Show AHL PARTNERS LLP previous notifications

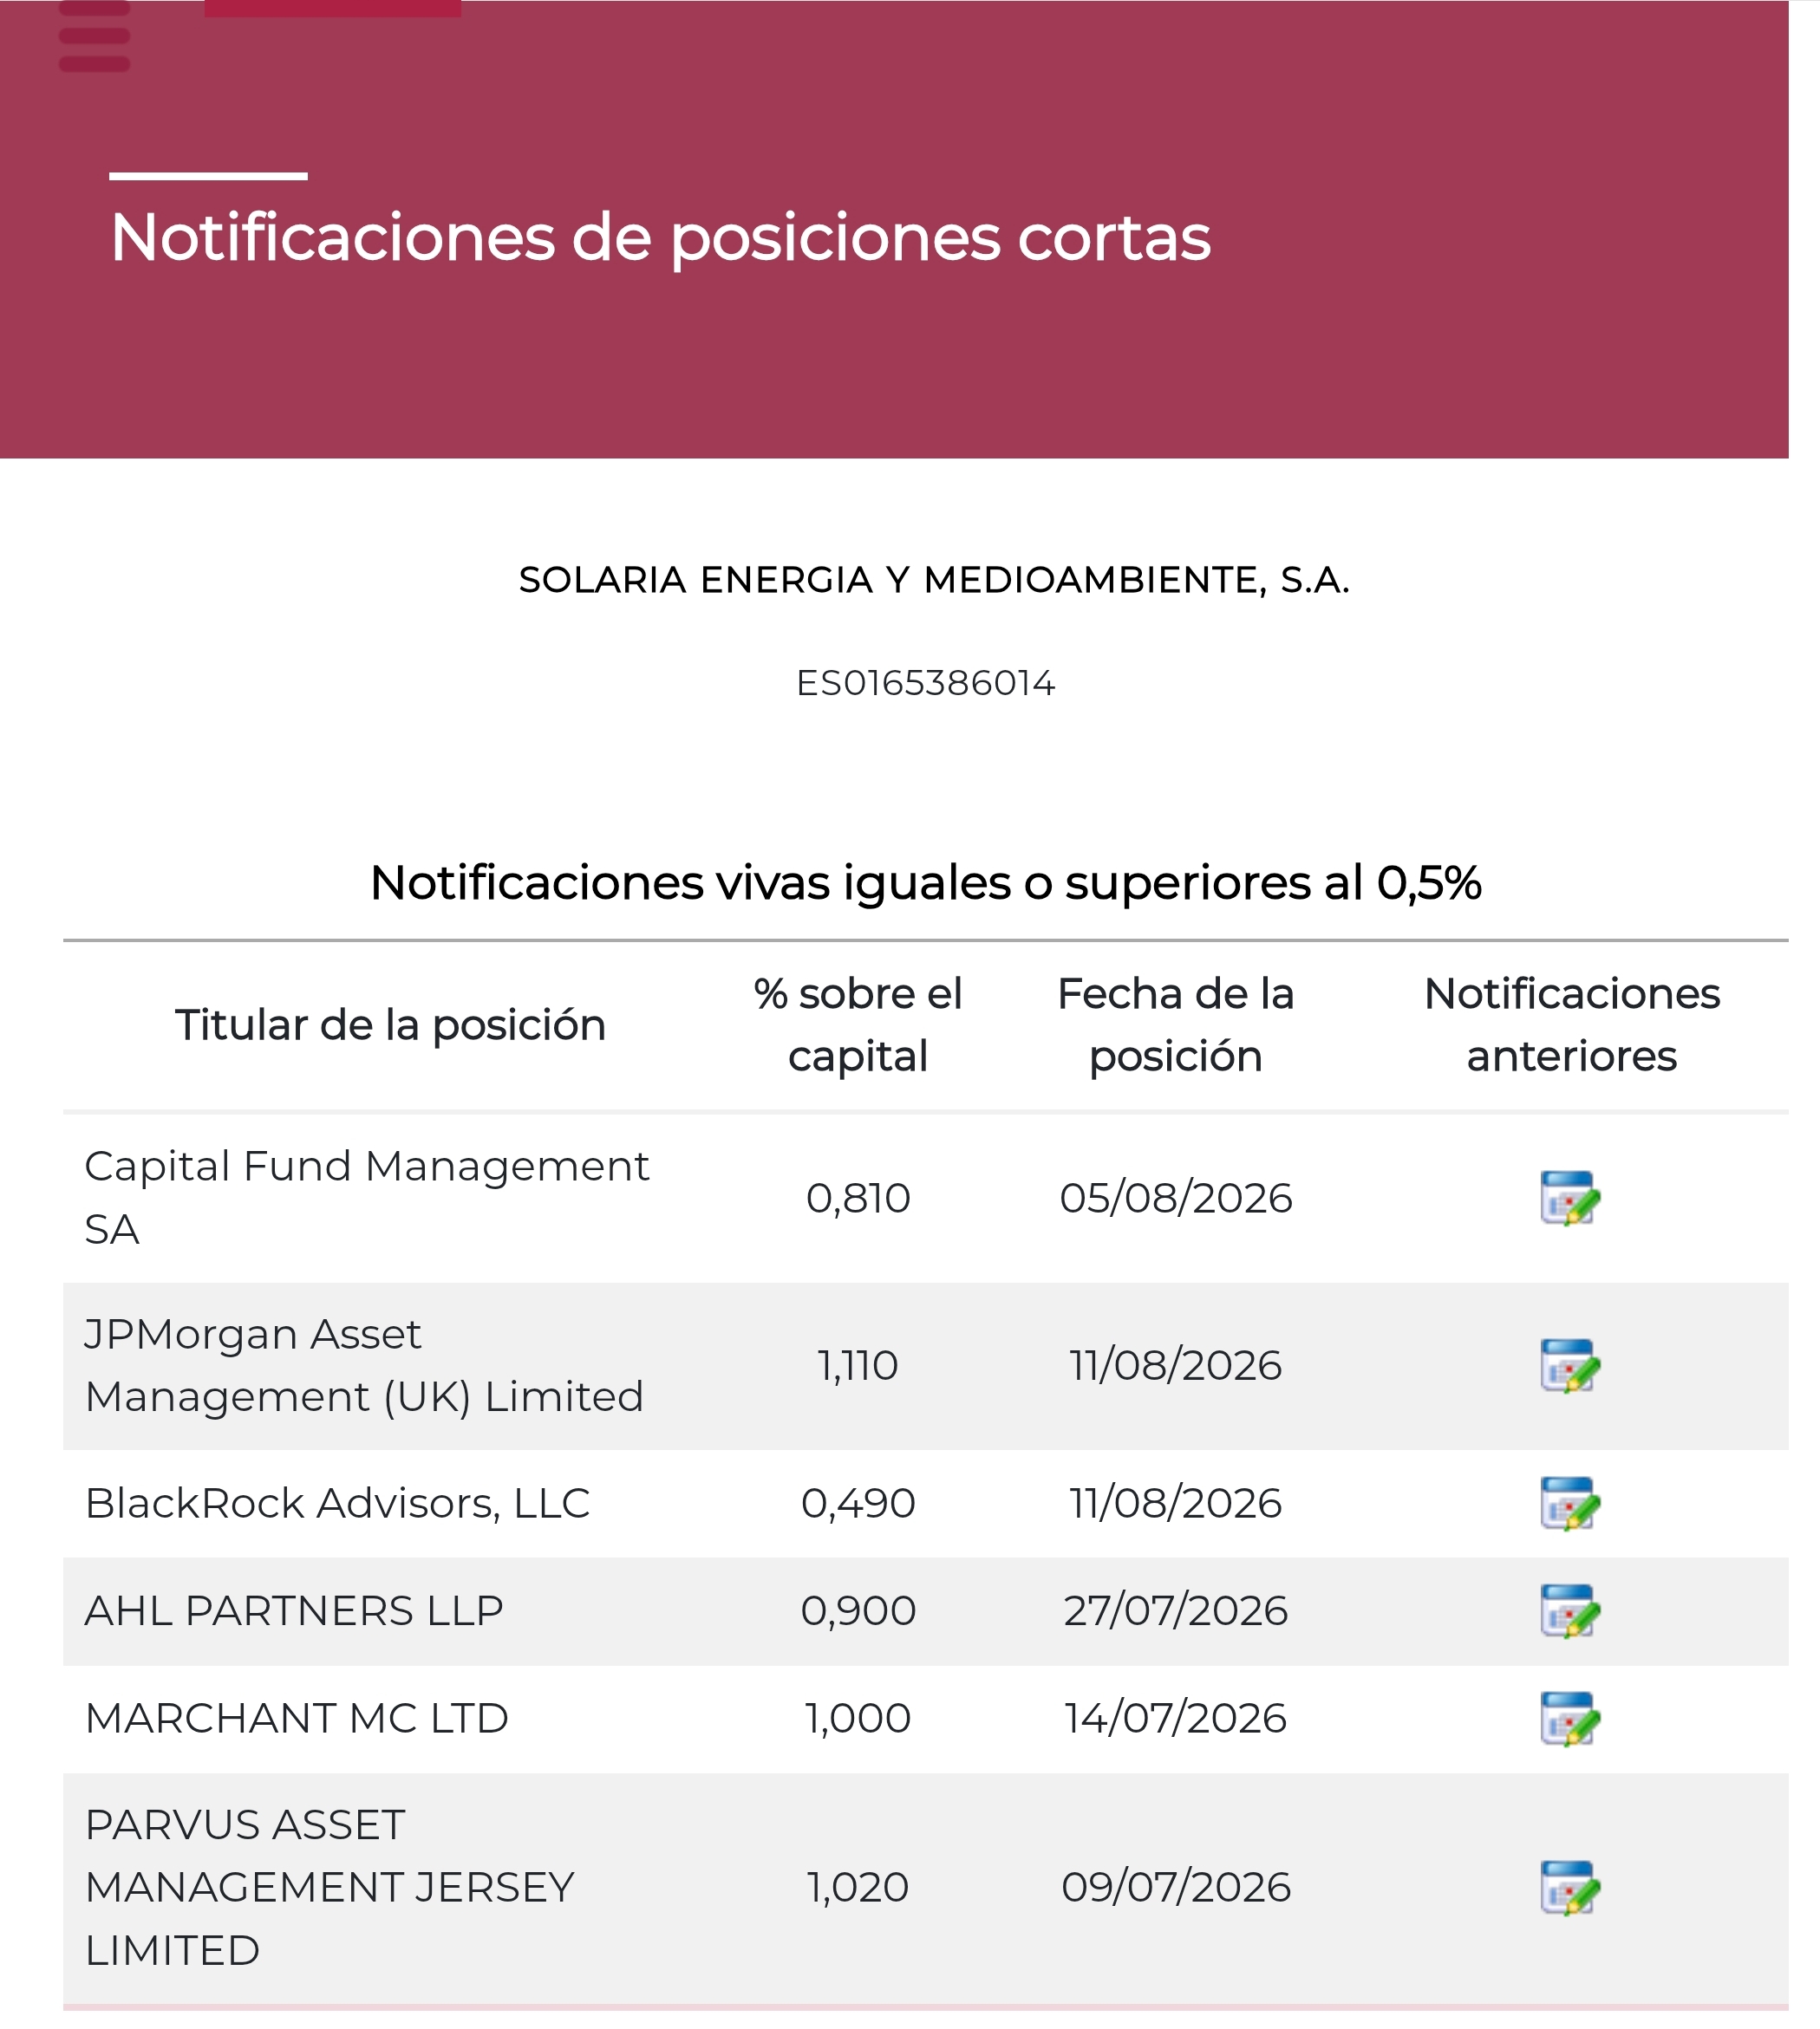(x=1570, y=1610)
